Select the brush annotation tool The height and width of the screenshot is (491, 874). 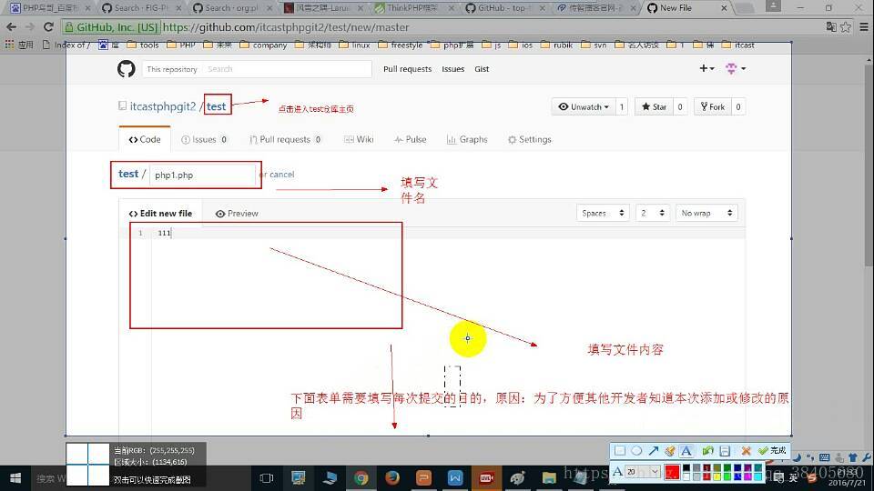coord(670,450)
